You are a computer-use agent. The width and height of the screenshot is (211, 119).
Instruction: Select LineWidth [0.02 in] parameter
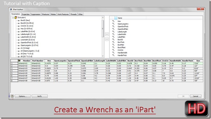28,40
